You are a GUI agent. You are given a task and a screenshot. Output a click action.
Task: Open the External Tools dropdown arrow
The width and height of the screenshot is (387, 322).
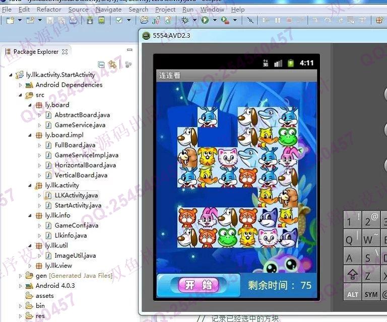(x=235, y=20)
